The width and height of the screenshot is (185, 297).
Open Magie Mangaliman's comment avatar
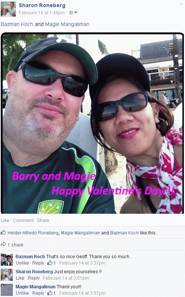pyautogui.click(x=7, y=290)
